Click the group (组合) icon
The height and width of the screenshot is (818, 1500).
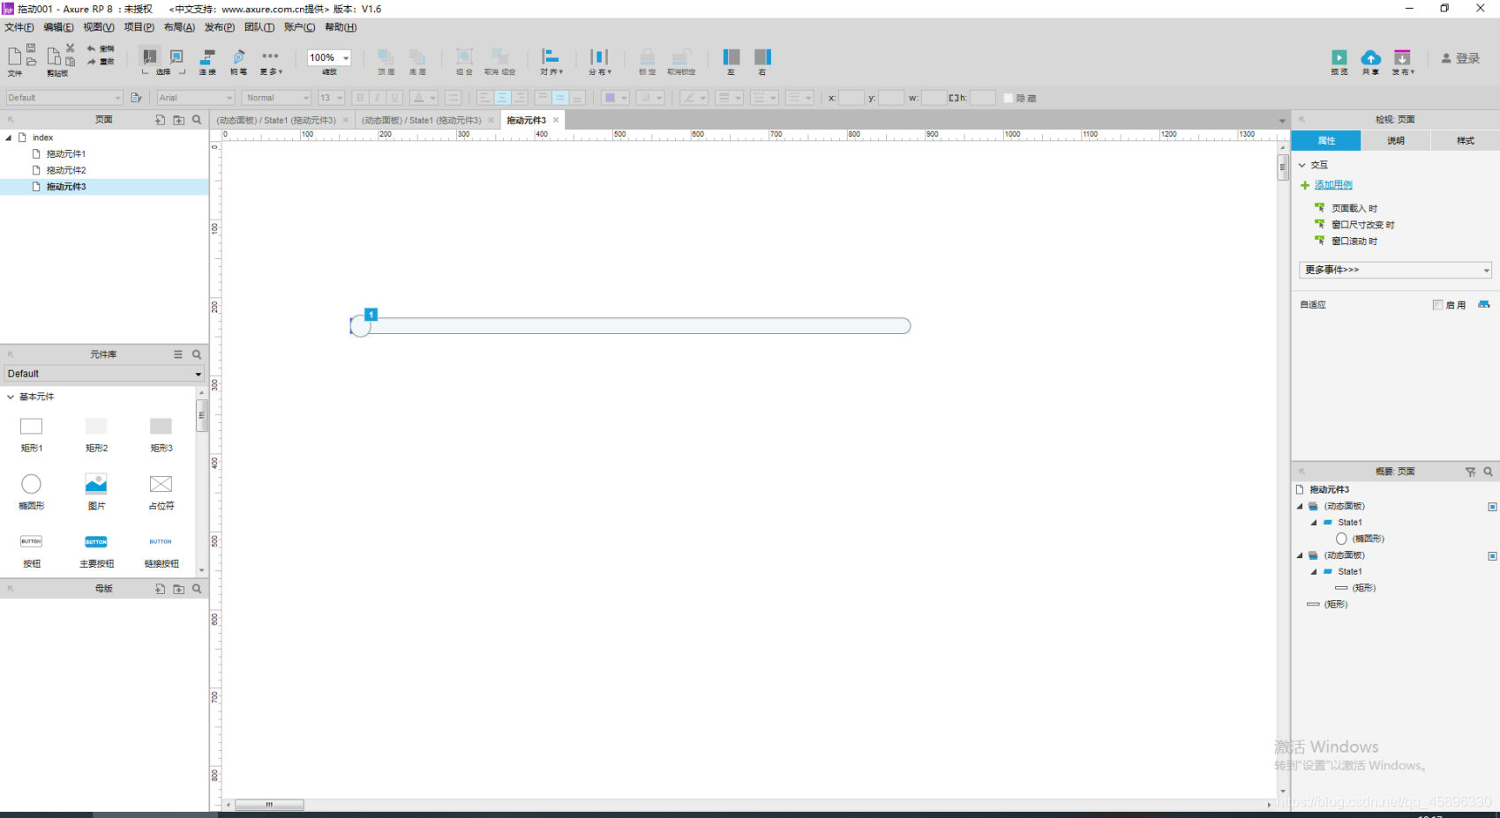[x=464, y=56]
